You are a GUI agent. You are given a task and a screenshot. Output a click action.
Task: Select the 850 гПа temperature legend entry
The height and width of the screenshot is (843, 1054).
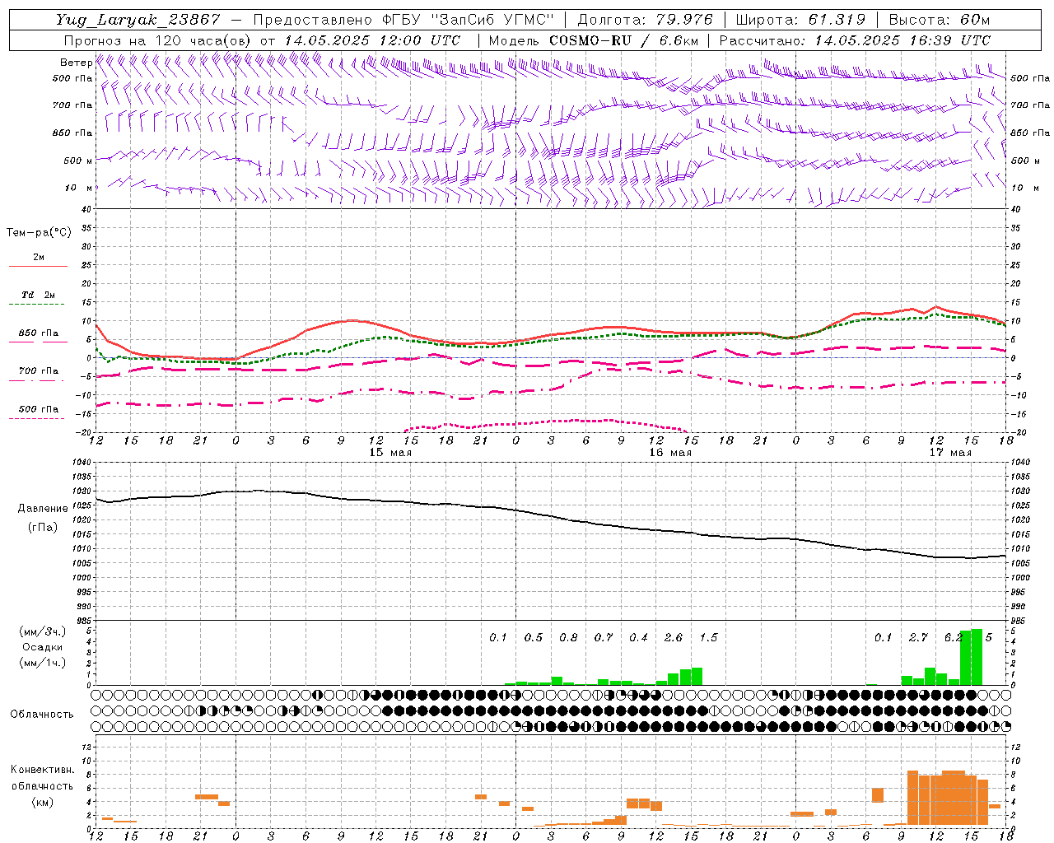tap(38, 333)
